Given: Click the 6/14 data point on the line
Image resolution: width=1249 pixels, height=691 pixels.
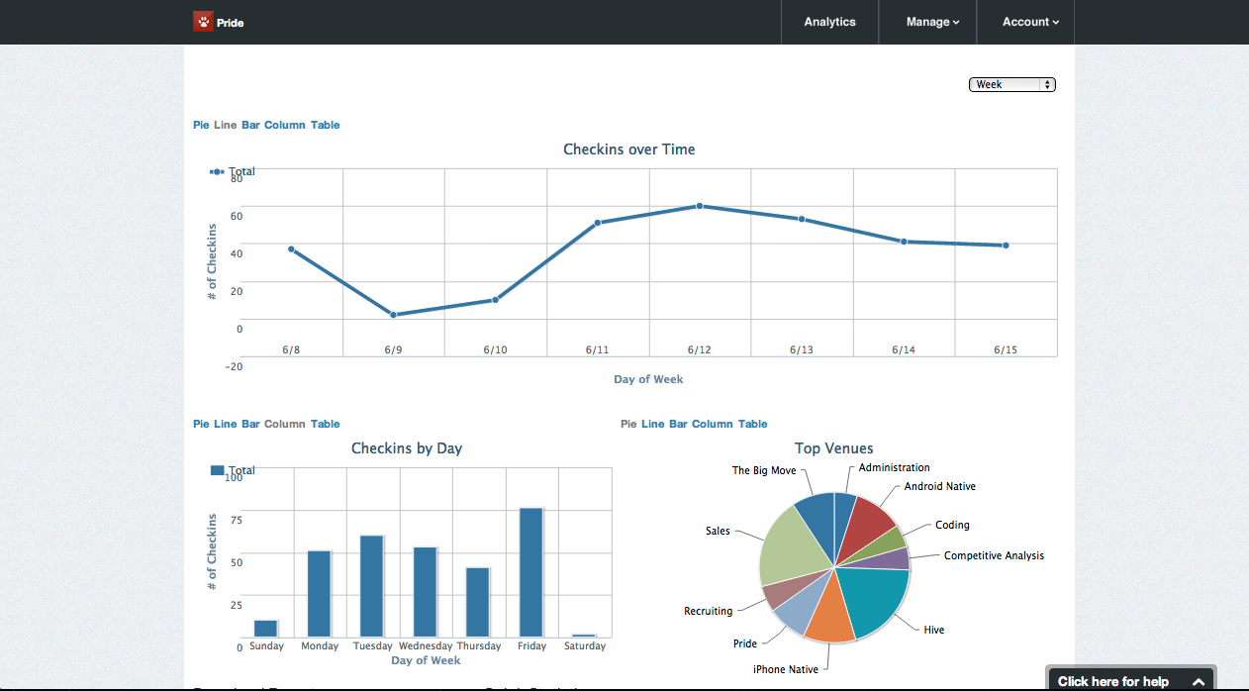Looking at the screenshot, I should coord(904,242).
